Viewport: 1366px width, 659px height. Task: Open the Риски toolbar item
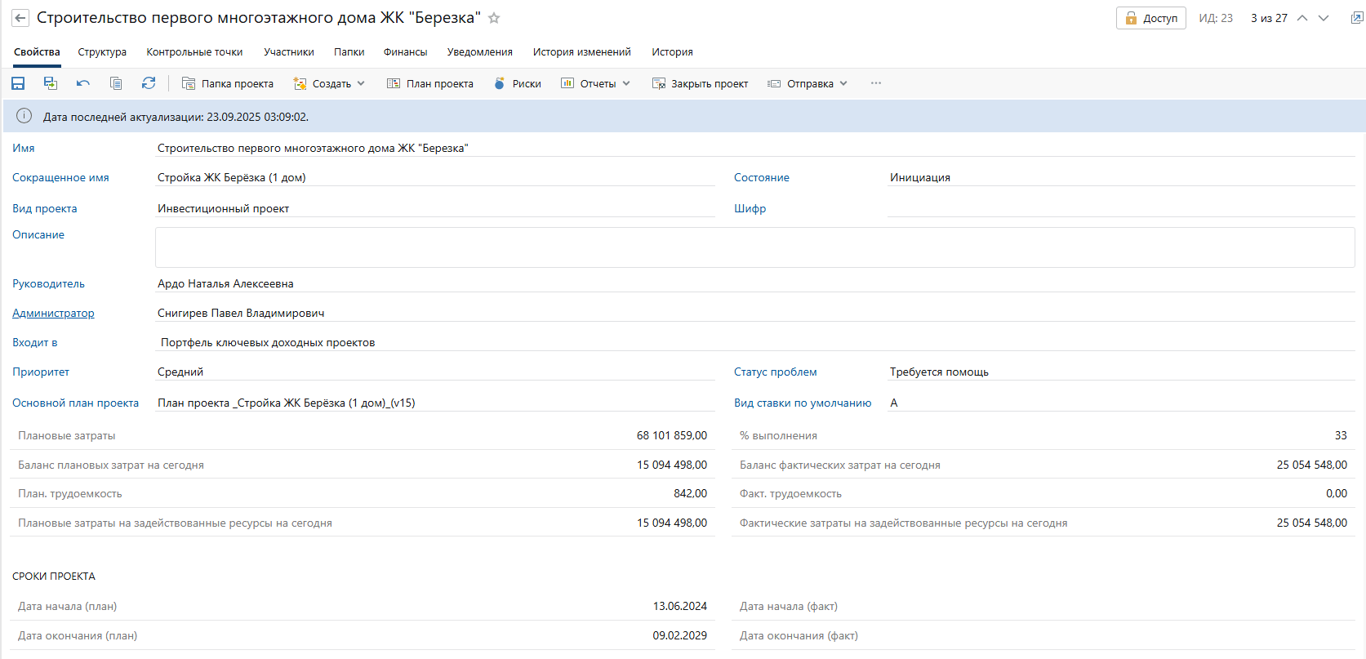click(518, 83)
